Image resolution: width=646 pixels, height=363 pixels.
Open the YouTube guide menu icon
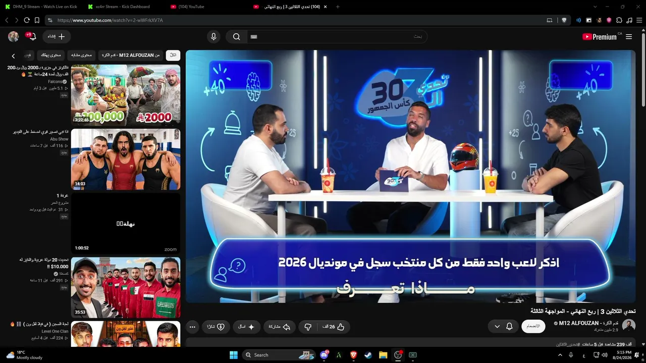pyautogui.click(x=629, y=37)
